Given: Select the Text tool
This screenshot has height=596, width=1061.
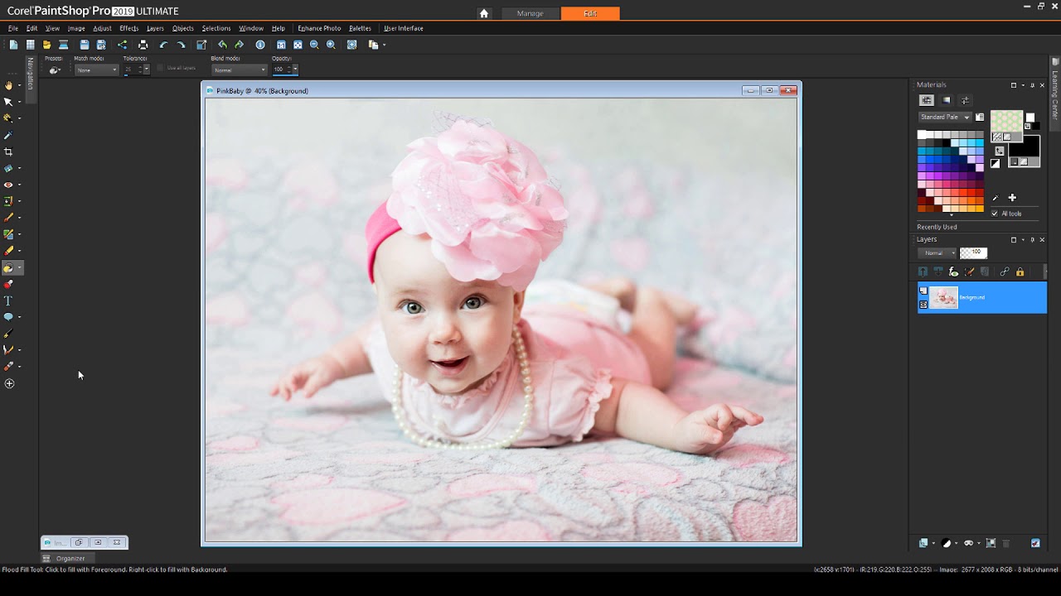Looking at the screenshot, I should point(9,300).
